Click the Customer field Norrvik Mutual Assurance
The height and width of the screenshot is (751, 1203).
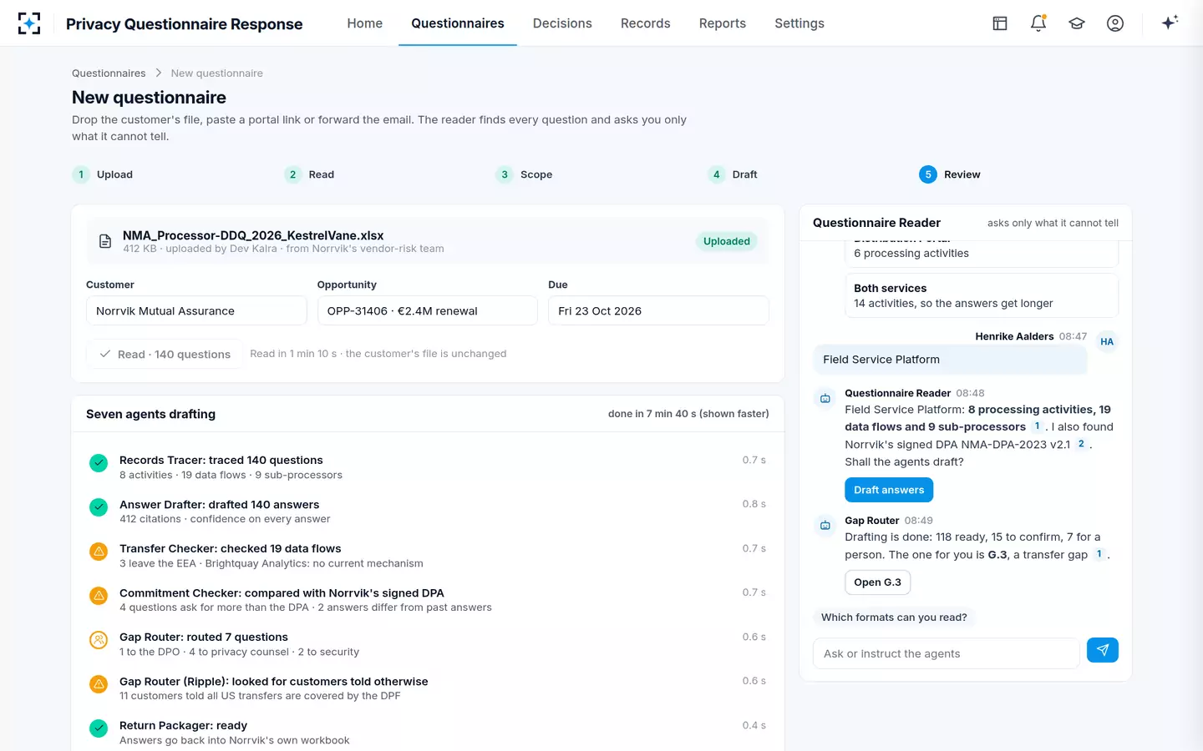click(196, 310)
